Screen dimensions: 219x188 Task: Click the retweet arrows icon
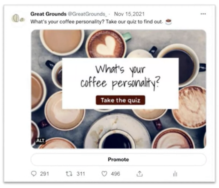(69, 174)
